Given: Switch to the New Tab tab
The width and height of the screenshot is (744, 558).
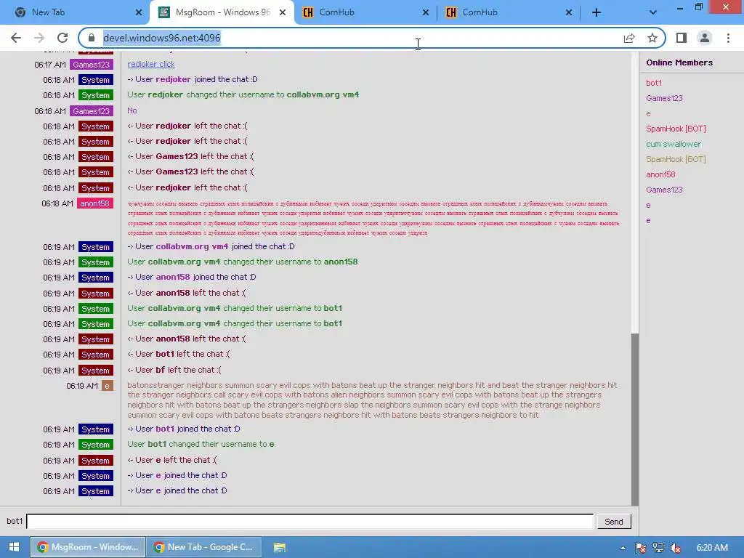Looking at the screenshot, I should point(76,12).
